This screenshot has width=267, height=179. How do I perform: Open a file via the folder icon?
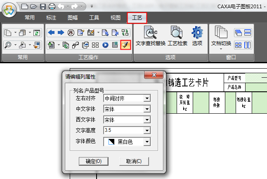[34, 7]
